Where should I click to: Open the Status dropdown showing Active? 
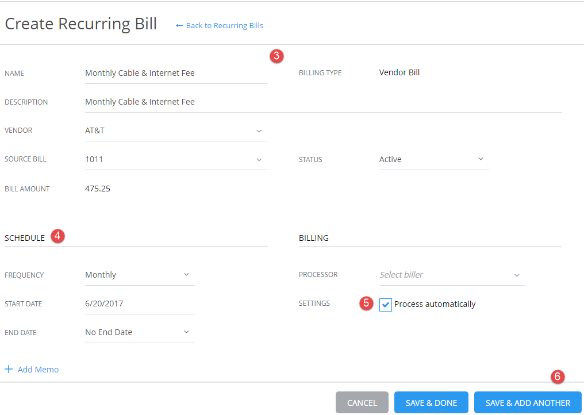point(434,159)
